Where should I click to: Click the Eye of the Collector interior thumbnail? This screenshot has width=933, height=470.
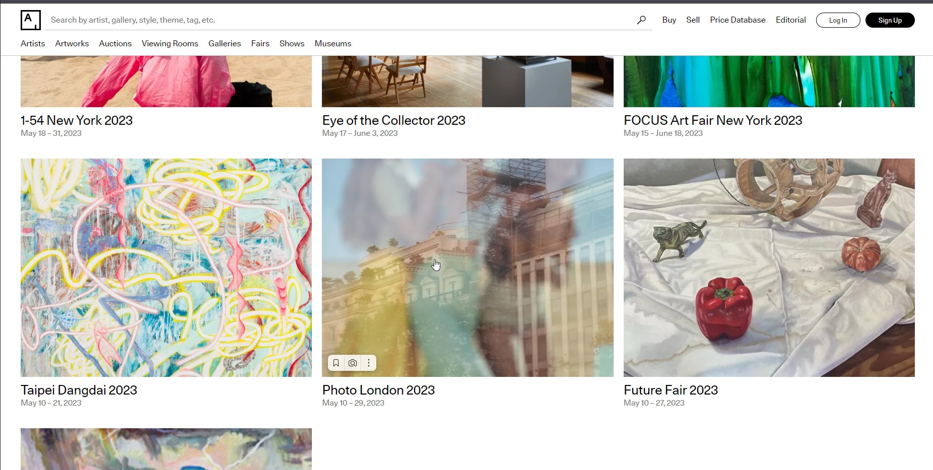click(x=468, y=82)
